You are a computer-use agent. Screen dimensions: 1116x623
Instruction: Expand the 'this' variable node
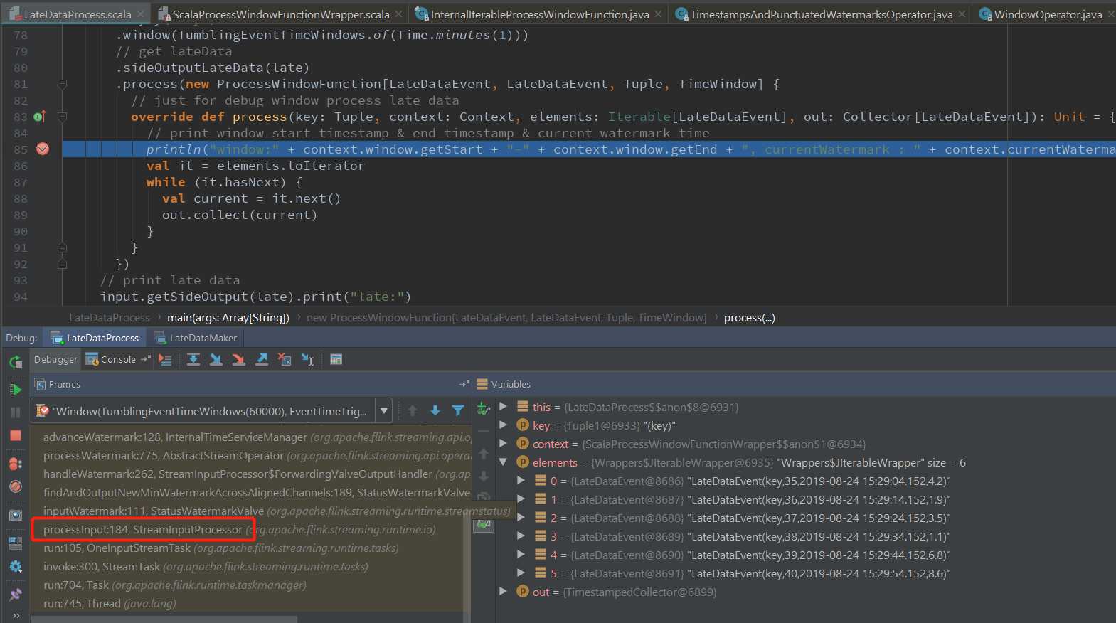tap(504, 406)
